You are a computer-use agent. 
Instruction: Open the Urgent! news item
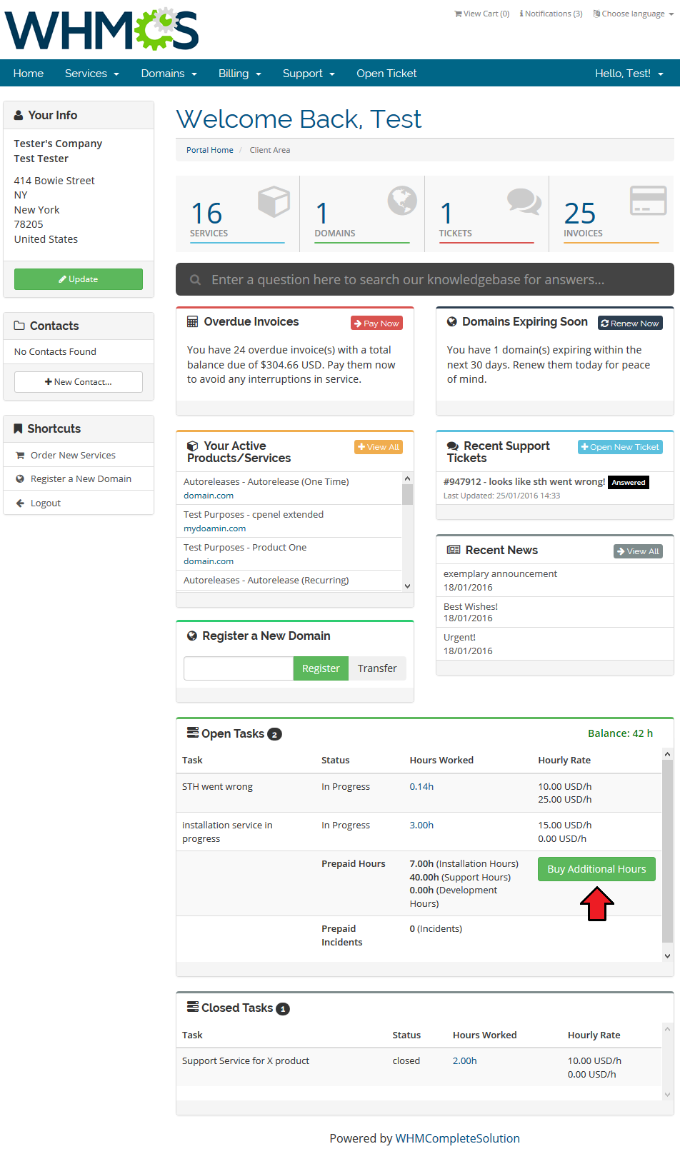pos(459,637)
